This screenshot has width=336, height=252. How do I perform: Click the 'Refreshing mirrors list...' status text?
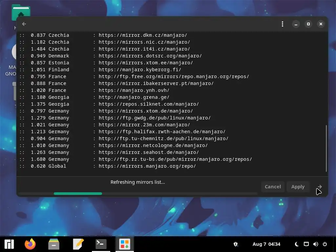coord(138,182)
